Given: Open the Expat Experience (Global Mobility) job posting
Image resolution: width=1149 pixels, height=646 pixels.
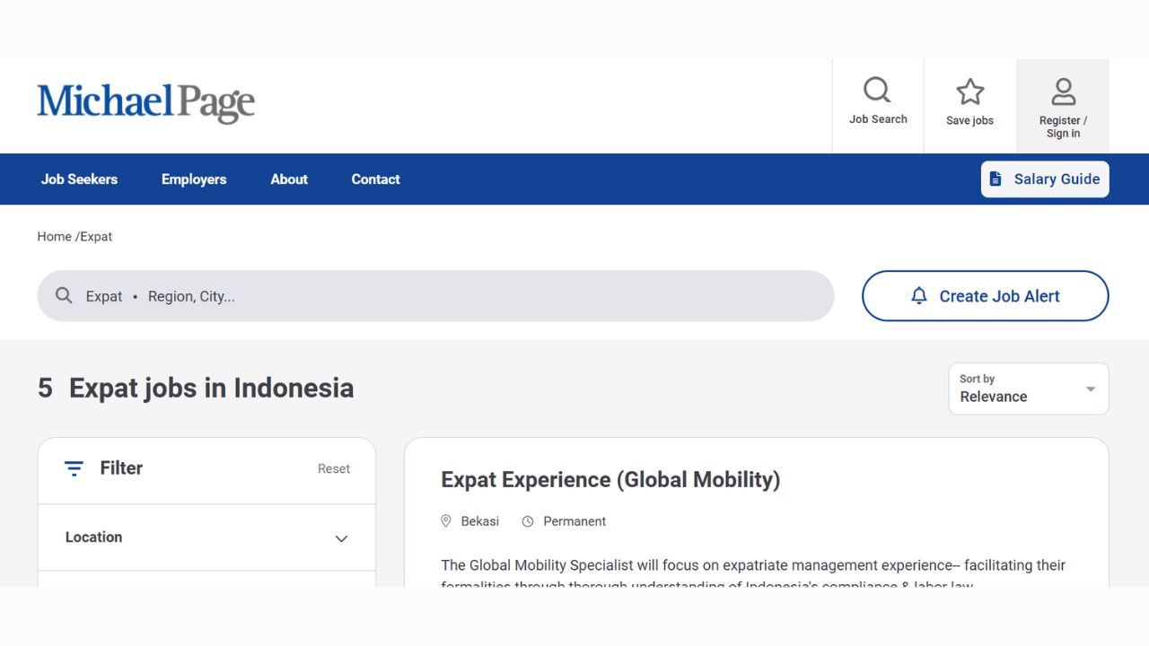Looking at the screenshot, I should coord(610,479).
